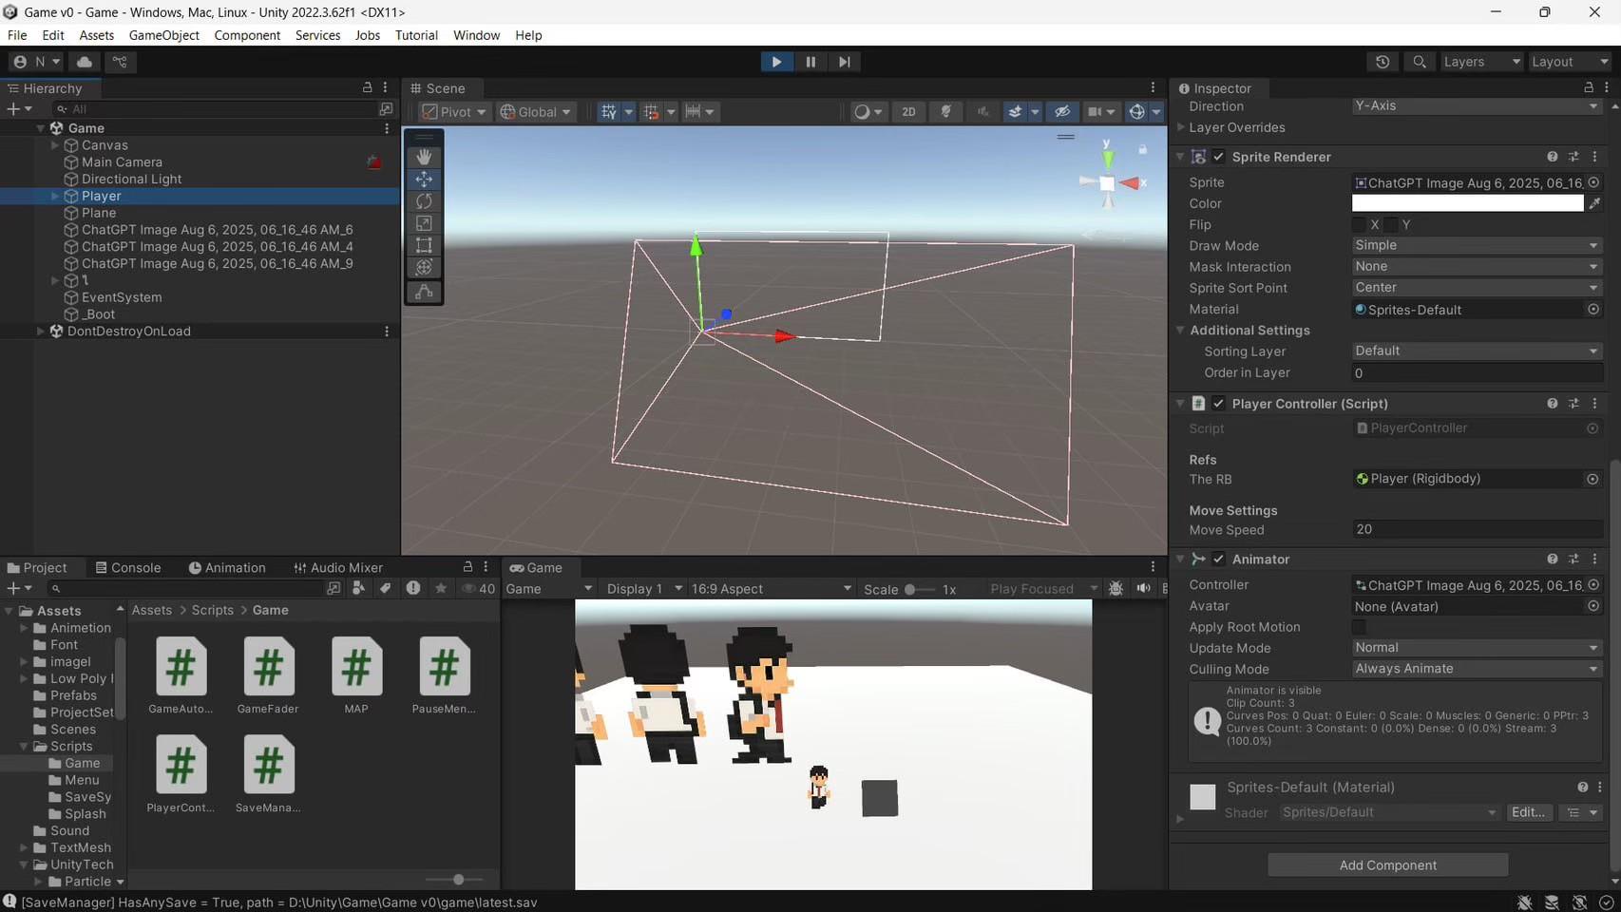Select the Hand view tool
Image resolution: width=1621 pixels, height=912 pixels.
pyautogui.click(x=424, y=157)
